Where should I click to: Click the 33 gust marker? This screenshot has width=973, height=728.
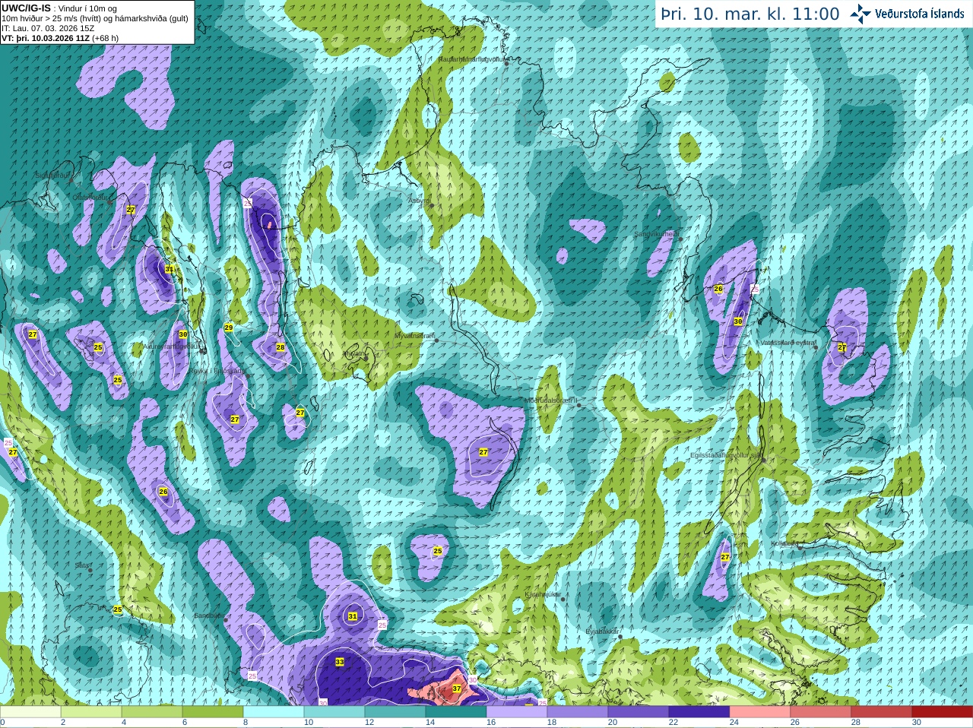pyautogui.click(x=340, y=662)
